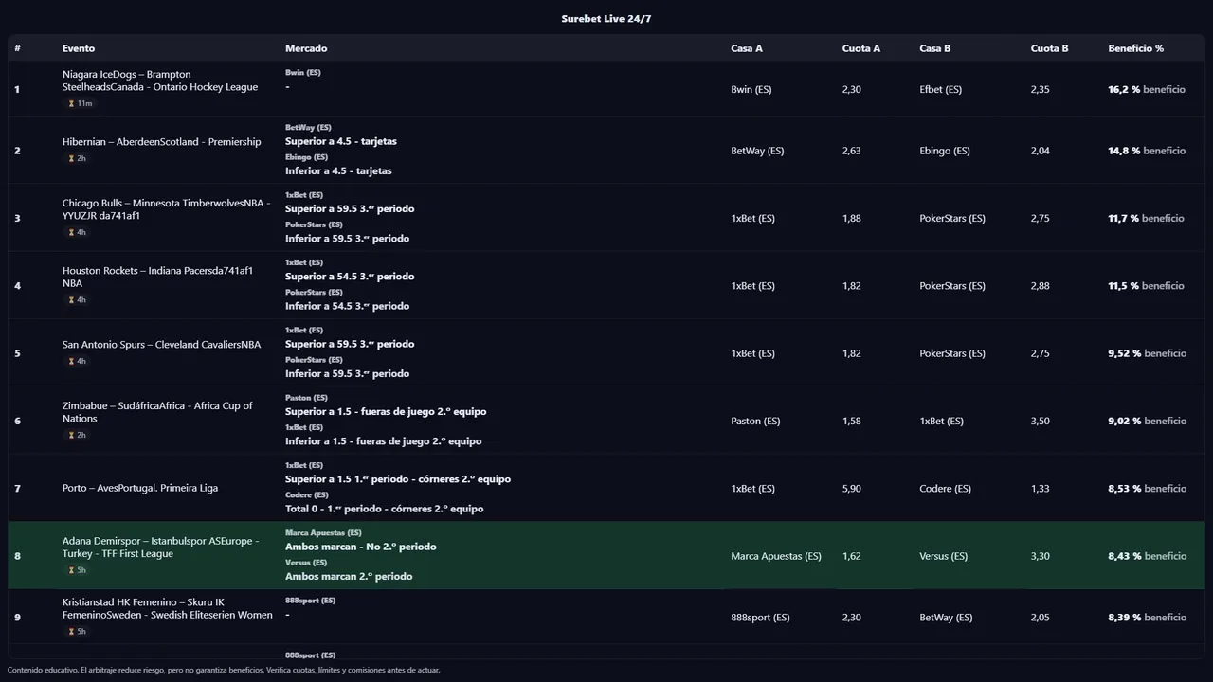Screen dimensions: 1213x682
Task: Click odds 5,90 in the Porto row
Action: coord(851,489)
